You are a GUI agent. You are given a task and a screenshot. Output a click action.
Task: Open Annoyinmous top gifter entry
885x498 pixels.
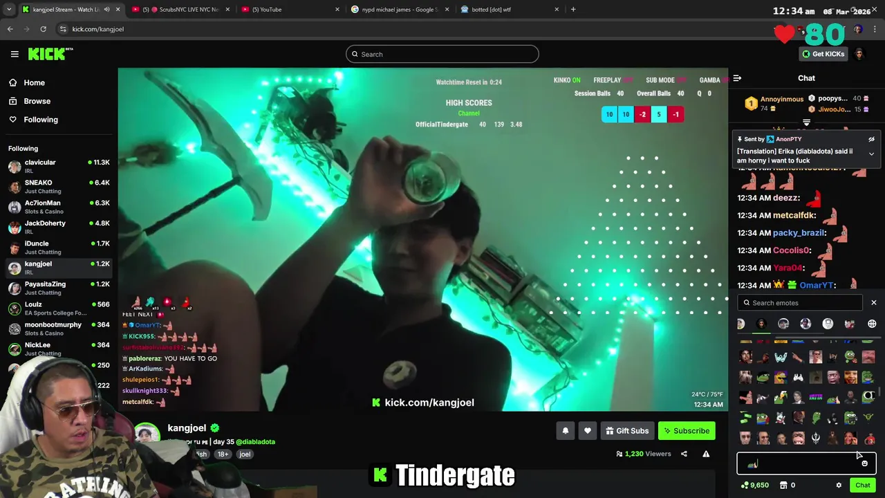click(774, 104)
